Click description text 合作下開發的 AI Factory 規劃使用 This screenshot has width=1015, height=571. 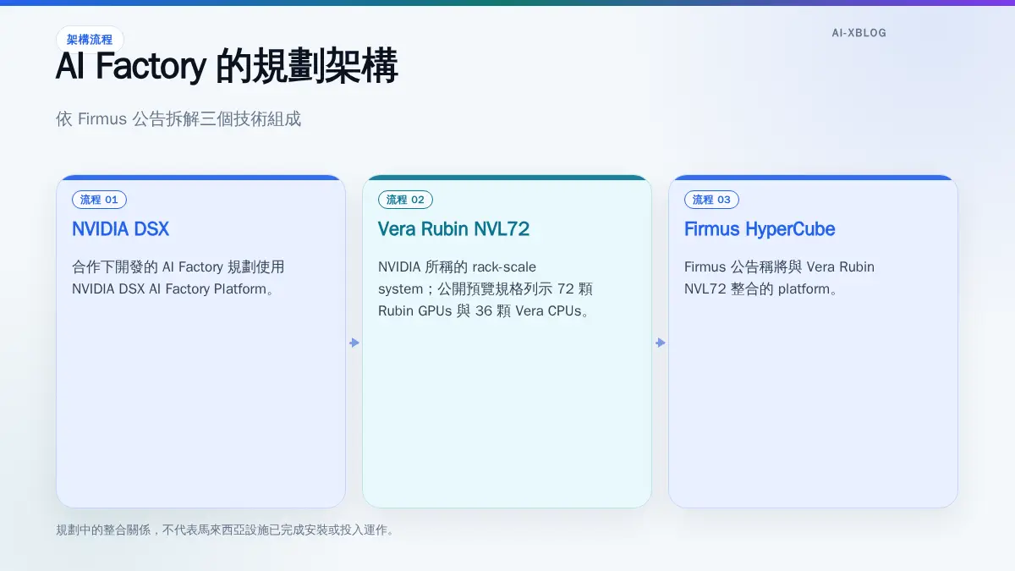coord(178,267)
